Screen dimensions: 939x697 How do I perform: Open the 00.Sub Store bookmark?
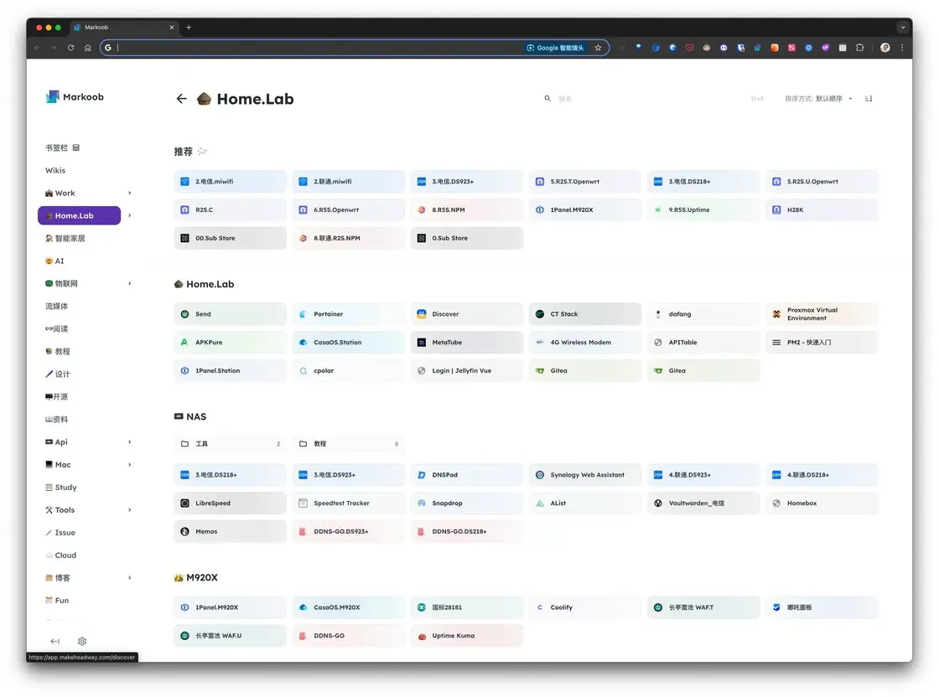point(230,238)
